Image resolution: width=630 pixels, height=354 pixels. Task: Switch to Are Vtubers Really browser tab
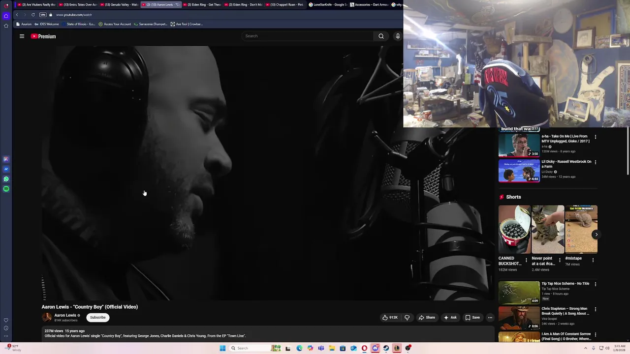pos(36,4)
